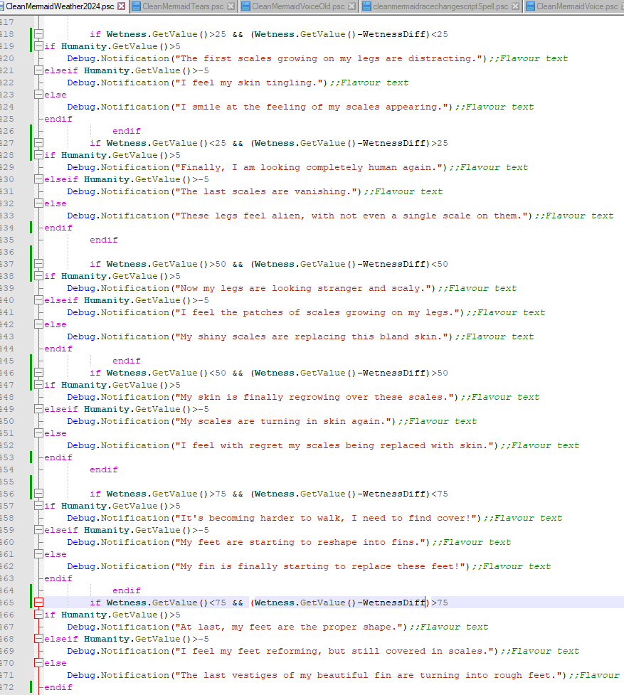The height and width of the screenshot is (695, 624).
Task: Collapse the fold at 'if Wetness.GetValue()>75' line
Action: [x=39, y=493]
